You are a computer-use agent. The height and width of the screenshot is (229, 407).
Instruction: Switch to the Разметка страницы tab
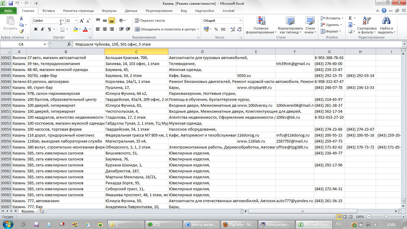[78, 11]
